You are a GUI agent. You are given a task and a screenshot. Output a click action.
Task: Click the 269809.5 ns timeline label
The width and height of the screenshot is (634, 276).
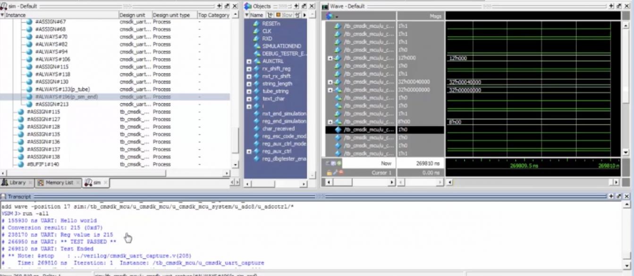[x=524, y=166]
